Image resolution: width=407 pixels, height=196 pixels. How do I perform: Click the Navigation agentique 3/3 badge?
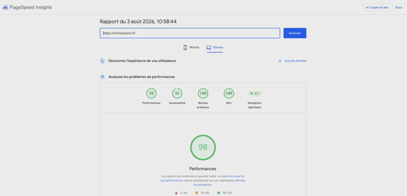pyautogui.click(x=255, y=93)
